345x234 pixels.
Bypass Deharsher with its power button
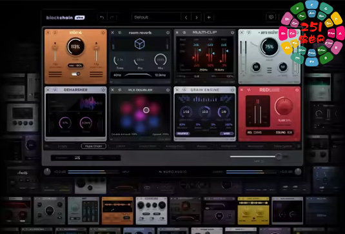pos(103,90)
